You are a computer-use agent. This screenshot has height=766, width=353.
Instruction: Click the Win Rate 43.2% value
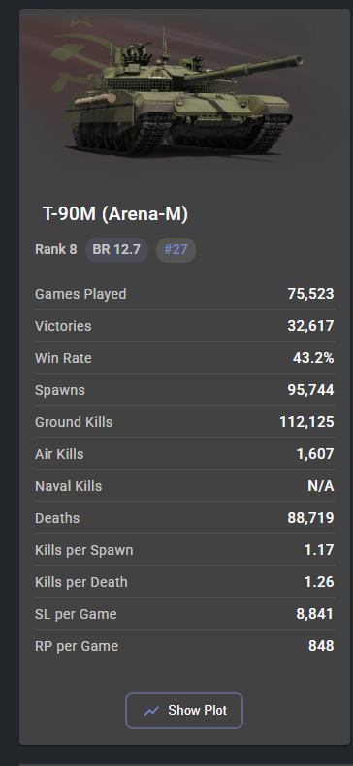coord(313,358)
